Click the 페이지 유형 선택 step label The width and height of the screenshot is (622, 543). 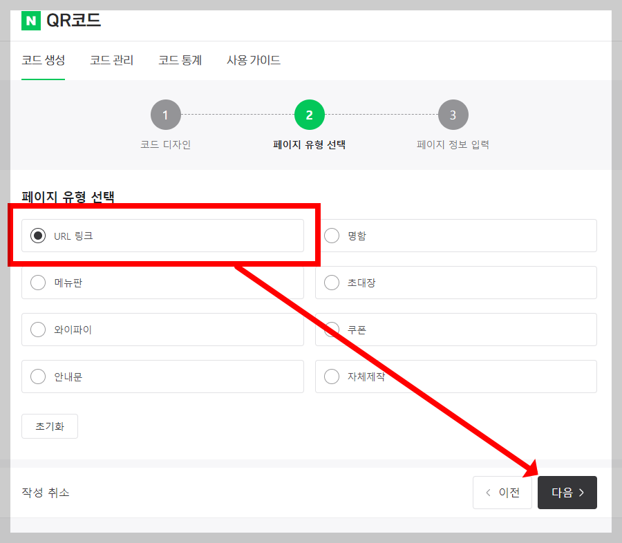point(310,144)
